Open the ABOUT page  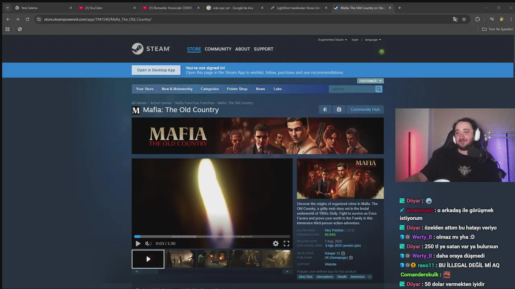[x=243, y=49]
